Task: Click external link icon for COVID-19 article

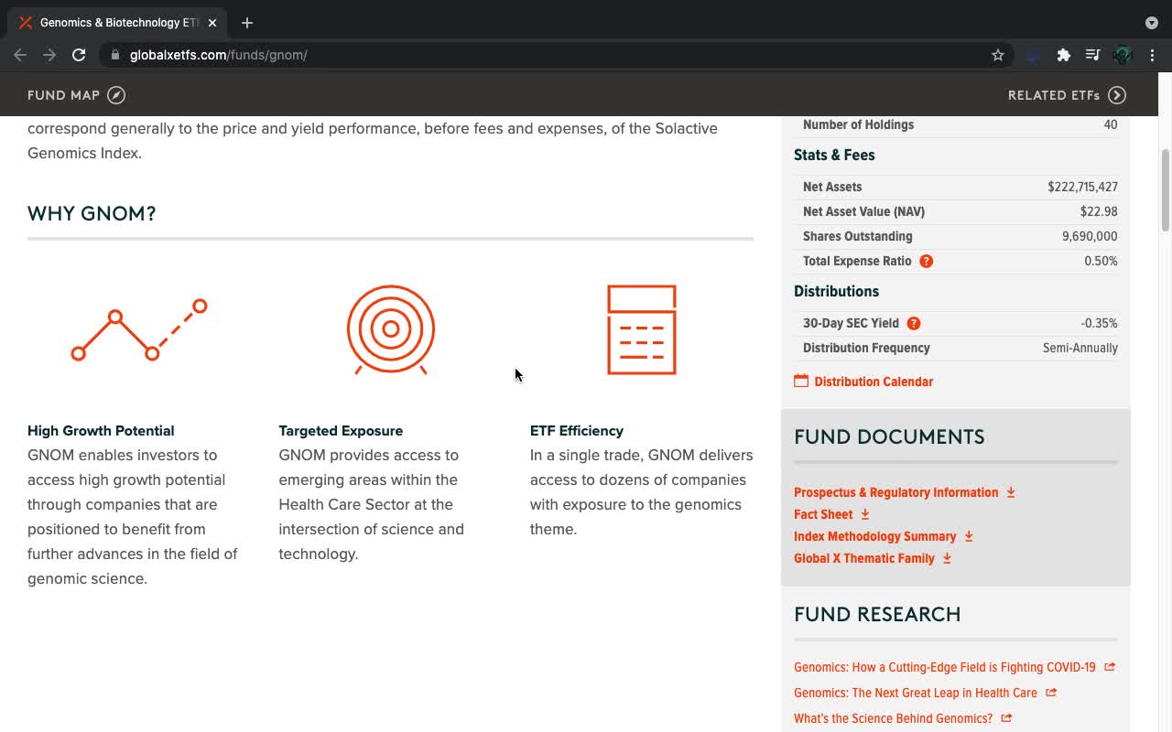Action: pos(1110,667)
